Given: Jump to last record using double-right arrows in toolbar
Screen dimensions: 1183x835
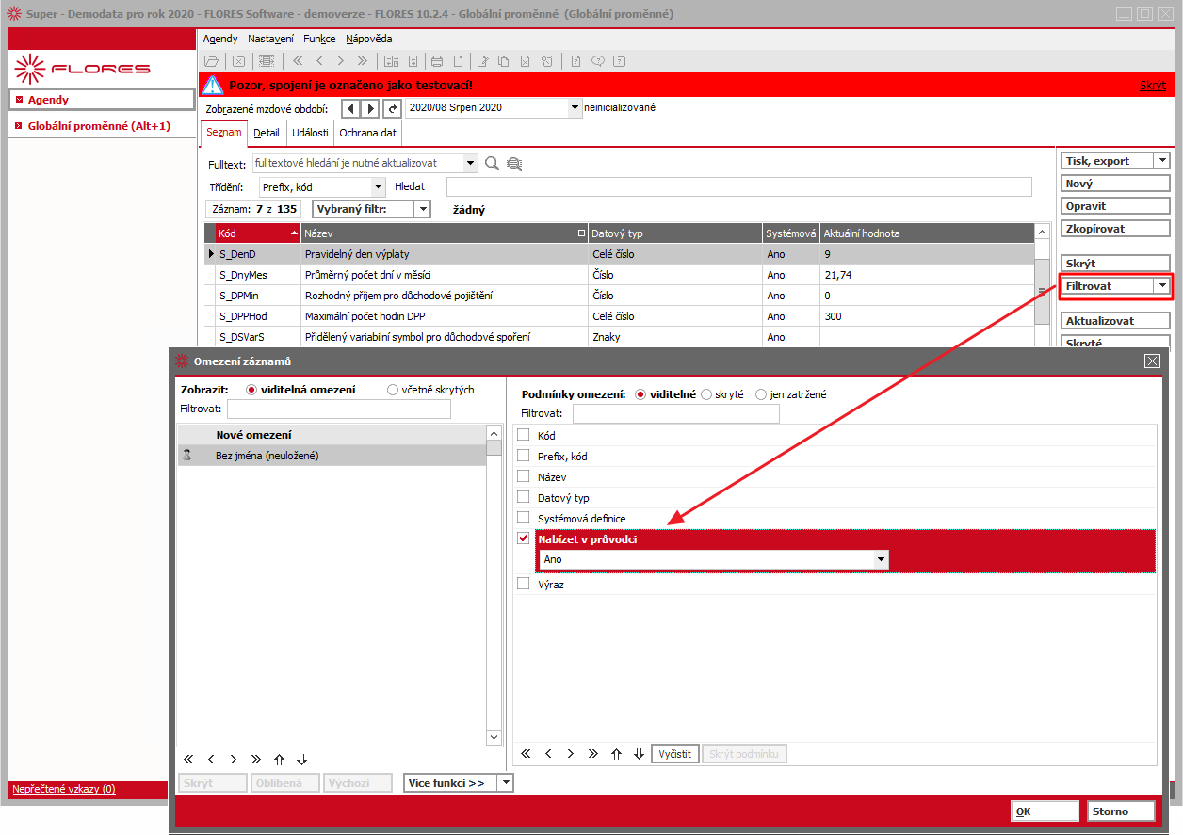Looking at the screenshot, I should tap(363, 61).
